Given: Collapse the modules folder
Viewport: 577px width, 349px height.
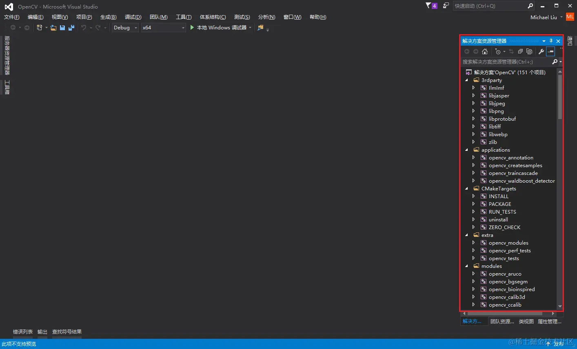Looking at the screenshot, I should tap(467, 266).
